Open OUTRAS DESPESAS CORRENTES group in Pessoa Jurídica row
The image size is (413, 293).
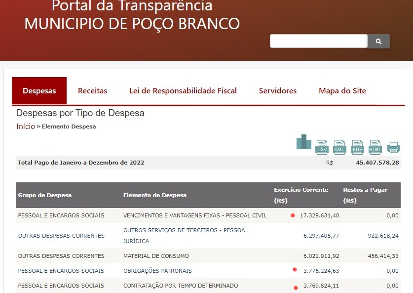[61, 236]
